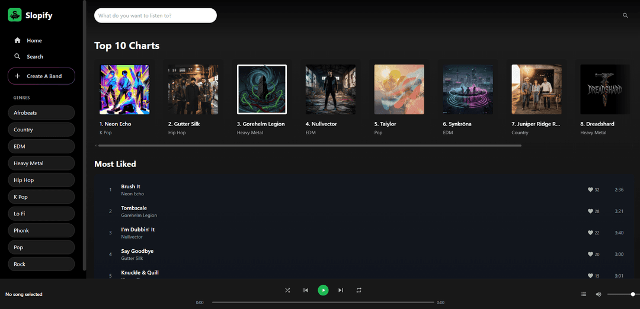The image size is (640, 309).
Task: Toggle shuffle mode
Action: 287,290
